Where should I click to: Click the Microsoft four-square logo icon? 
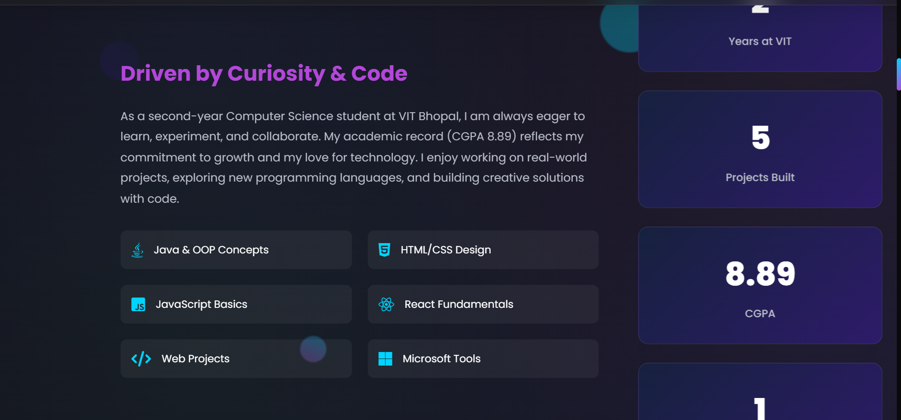(385, 359)
